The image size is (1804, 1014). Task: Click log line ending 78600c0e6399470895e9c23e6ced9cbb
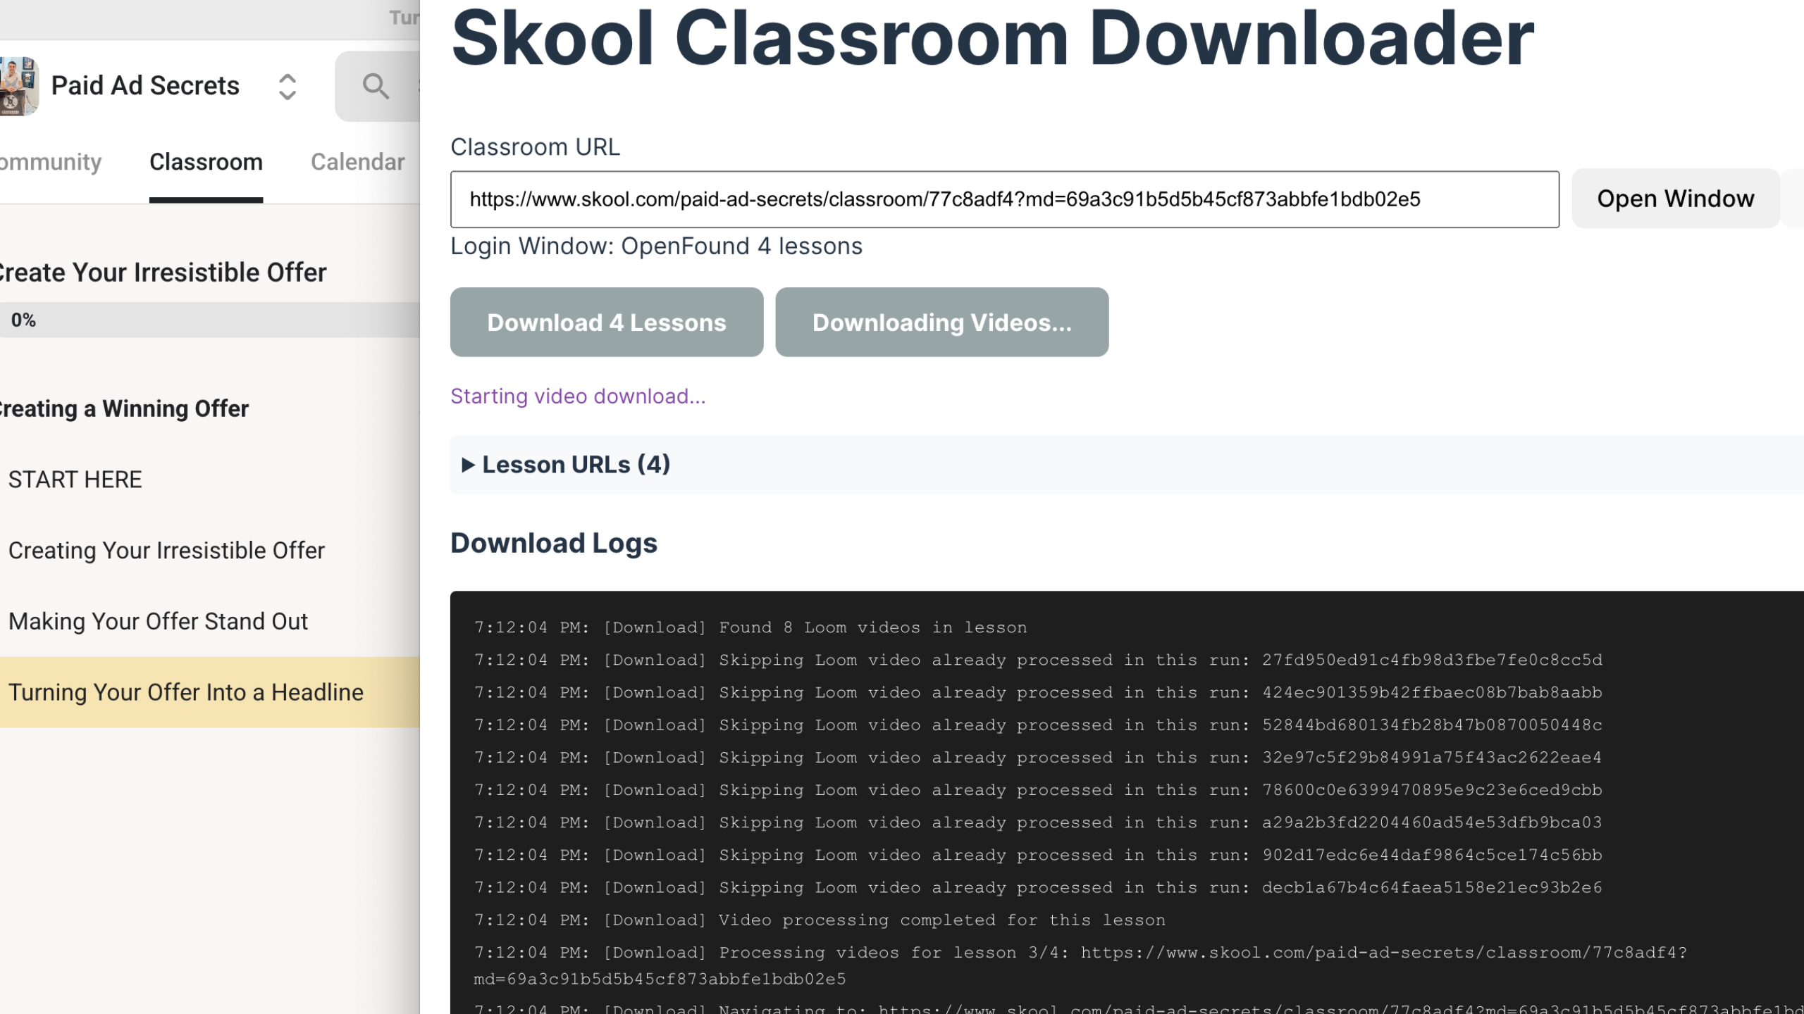click(1038, 789)
